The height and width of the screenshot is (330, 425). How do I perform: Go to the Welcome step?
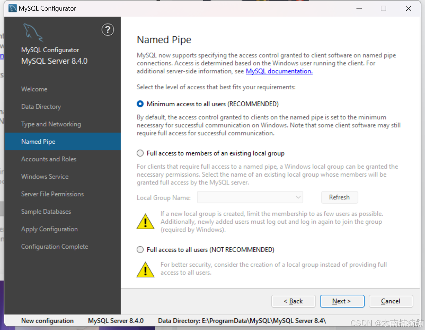(x=63, y=89)
